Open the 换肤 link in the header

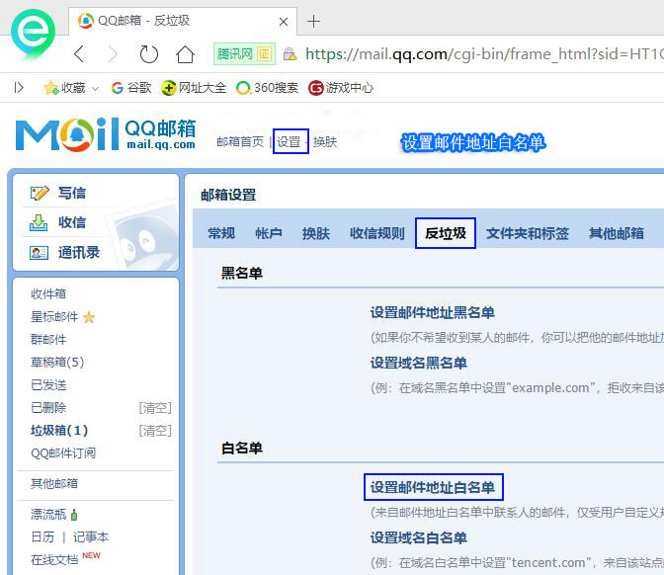tap(325, 142)
